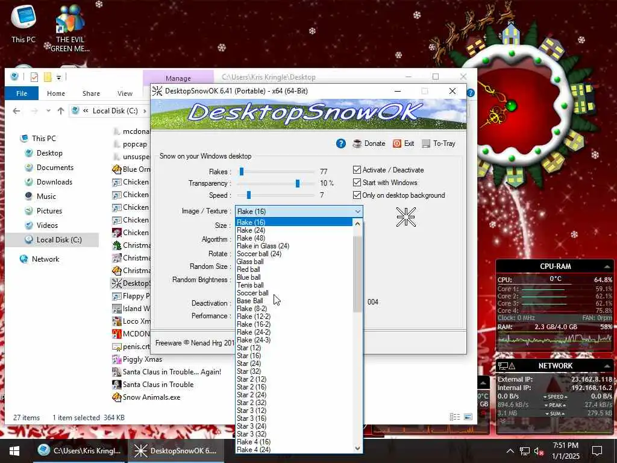Click the dropdown list scroll down arrow

pyautogui.click(x=357, y=448)
